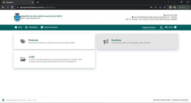Screen dimensions: 191x103
Task: Click the browser back arrow
Action: (x=3, y=7)
